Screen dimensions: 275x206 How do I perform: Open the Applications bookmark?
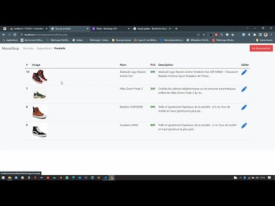point(10,40)
